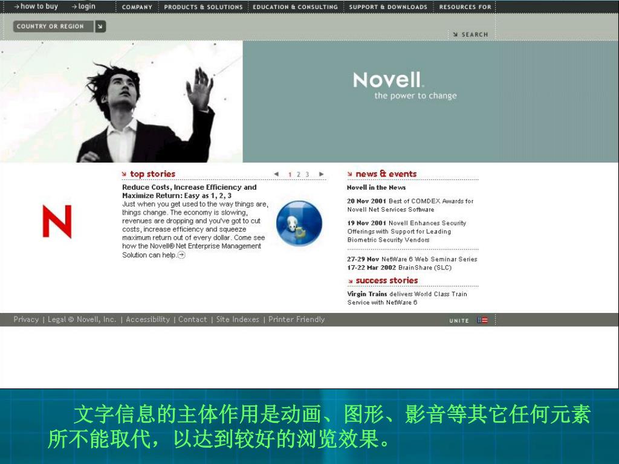Image resolution: width=619 pixels, height=464 pixels.
Task: Click the blue globe story image
Action: pos(299,224)
